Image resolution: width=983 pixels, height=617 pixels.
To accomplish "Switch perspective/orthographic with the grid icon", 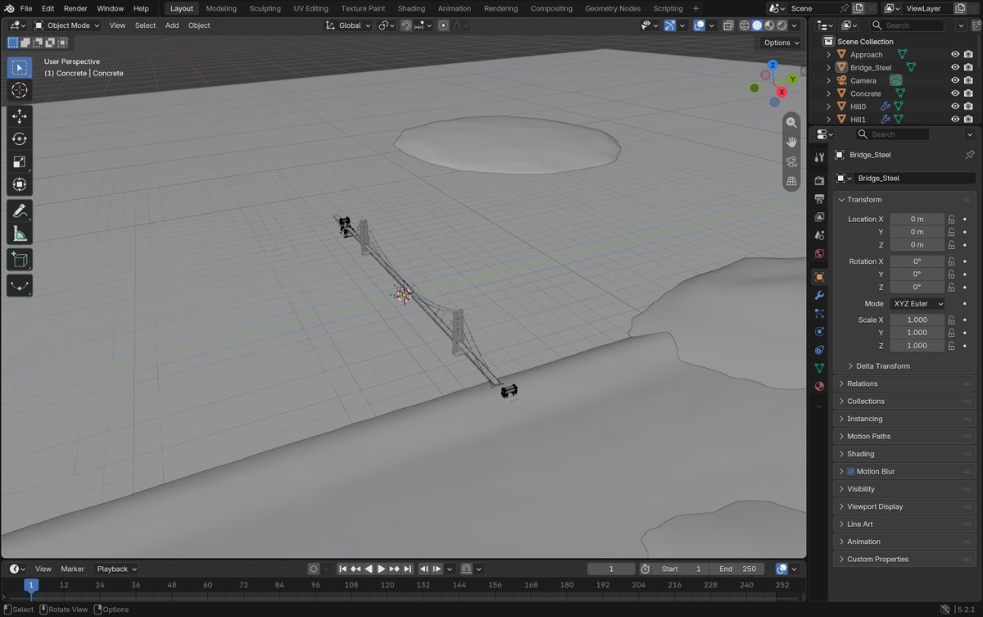I will 791,181.
